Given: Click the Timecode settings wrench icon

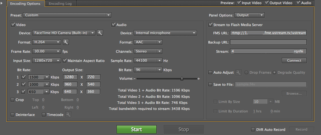Looking at the screenshot, I should coord(68,115).
